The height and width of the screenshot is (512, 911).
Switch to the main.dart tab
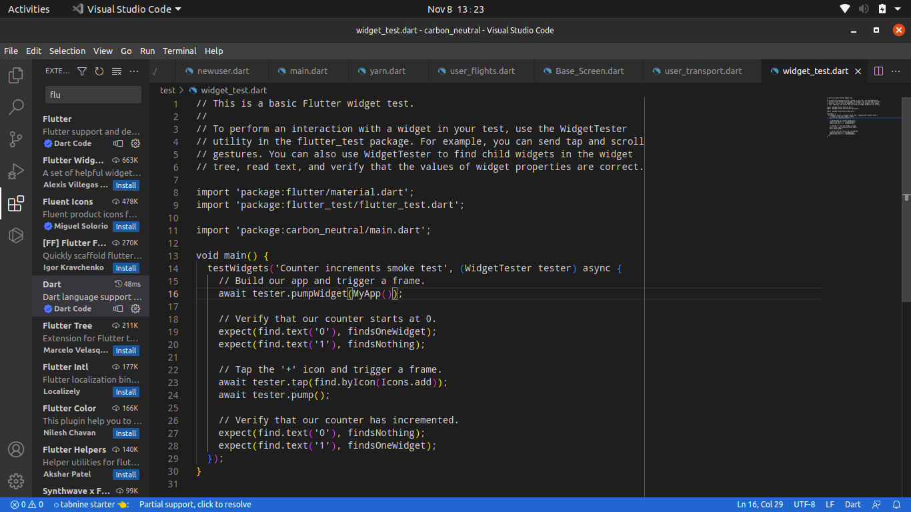pos(307,70)
